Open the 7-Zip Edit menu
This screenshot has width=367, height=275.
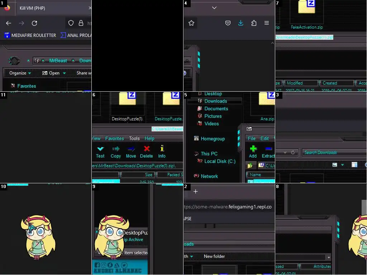click(x=264, y=139)
